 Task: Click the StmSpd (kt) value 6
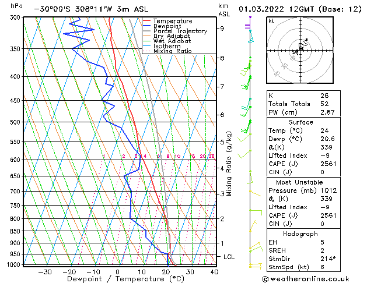coord(322,267)
